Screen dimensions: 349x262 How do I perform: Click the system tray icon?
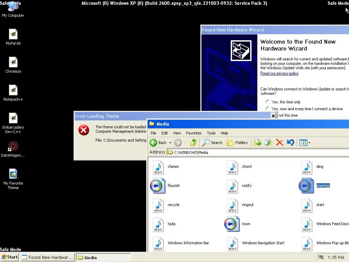pos(321,257)
